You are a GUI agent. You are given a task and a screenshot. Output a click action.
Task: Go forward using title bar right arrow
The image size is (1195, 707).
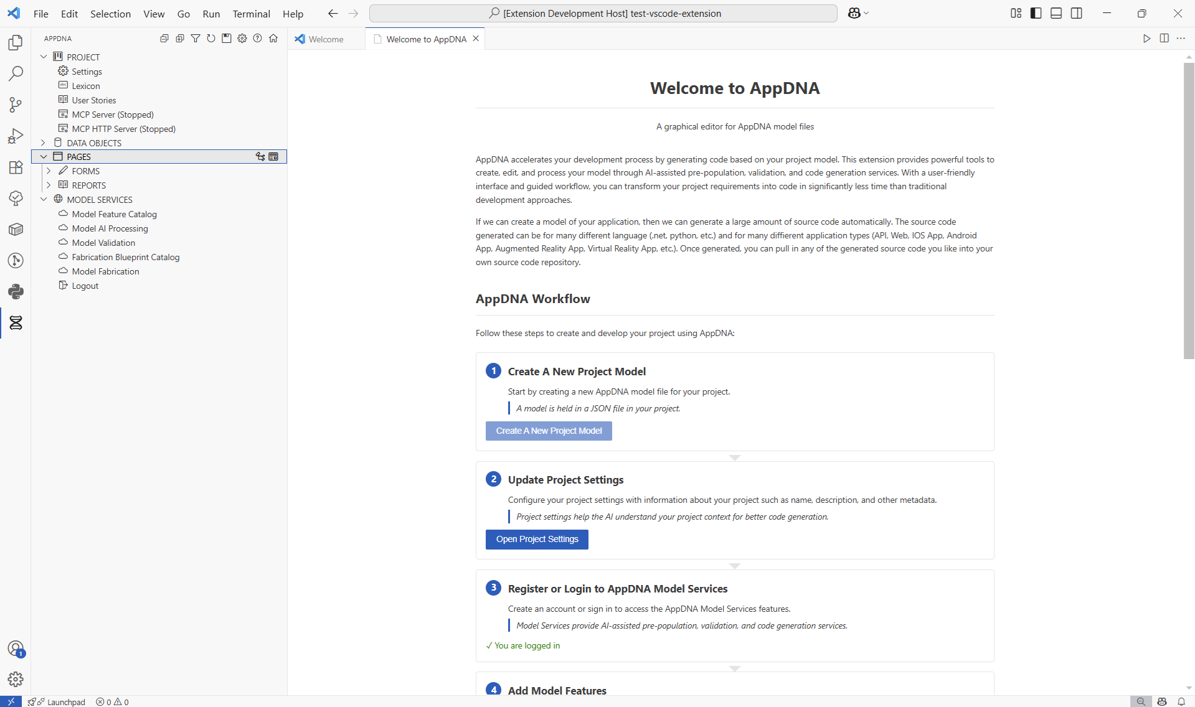[x=353, y=13]
